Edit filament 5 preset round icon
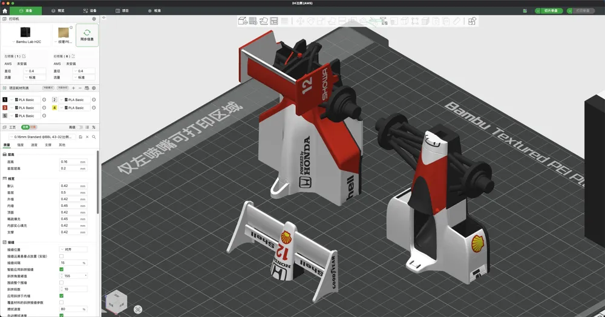 coord(44,116)
